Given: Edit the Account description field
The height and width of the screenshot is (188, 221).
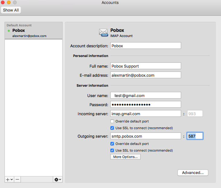Looking at the screenshot, I should point(146,46).
